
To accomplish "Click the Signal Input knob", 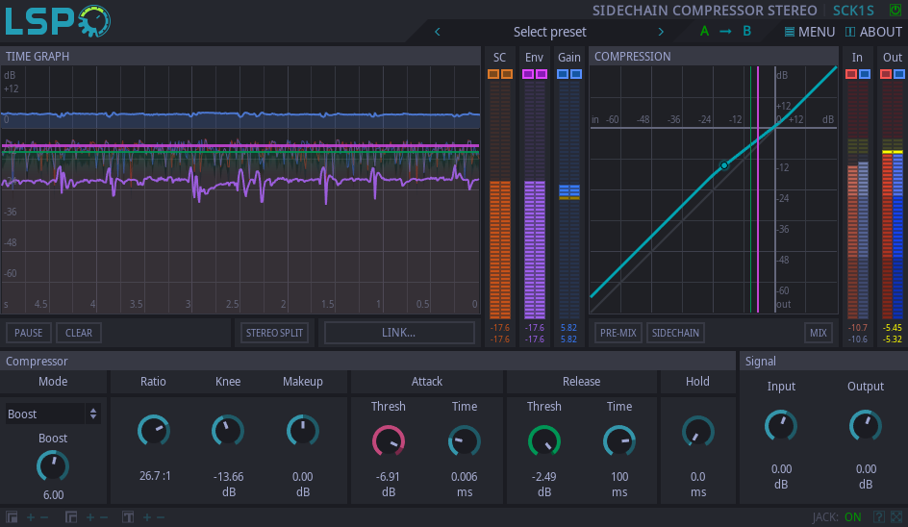I will [x=781, y=426].
